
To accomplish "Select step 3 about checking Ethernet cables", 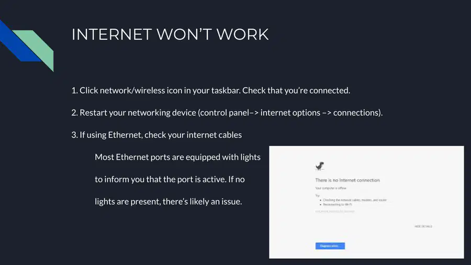I will coord(156,135).
